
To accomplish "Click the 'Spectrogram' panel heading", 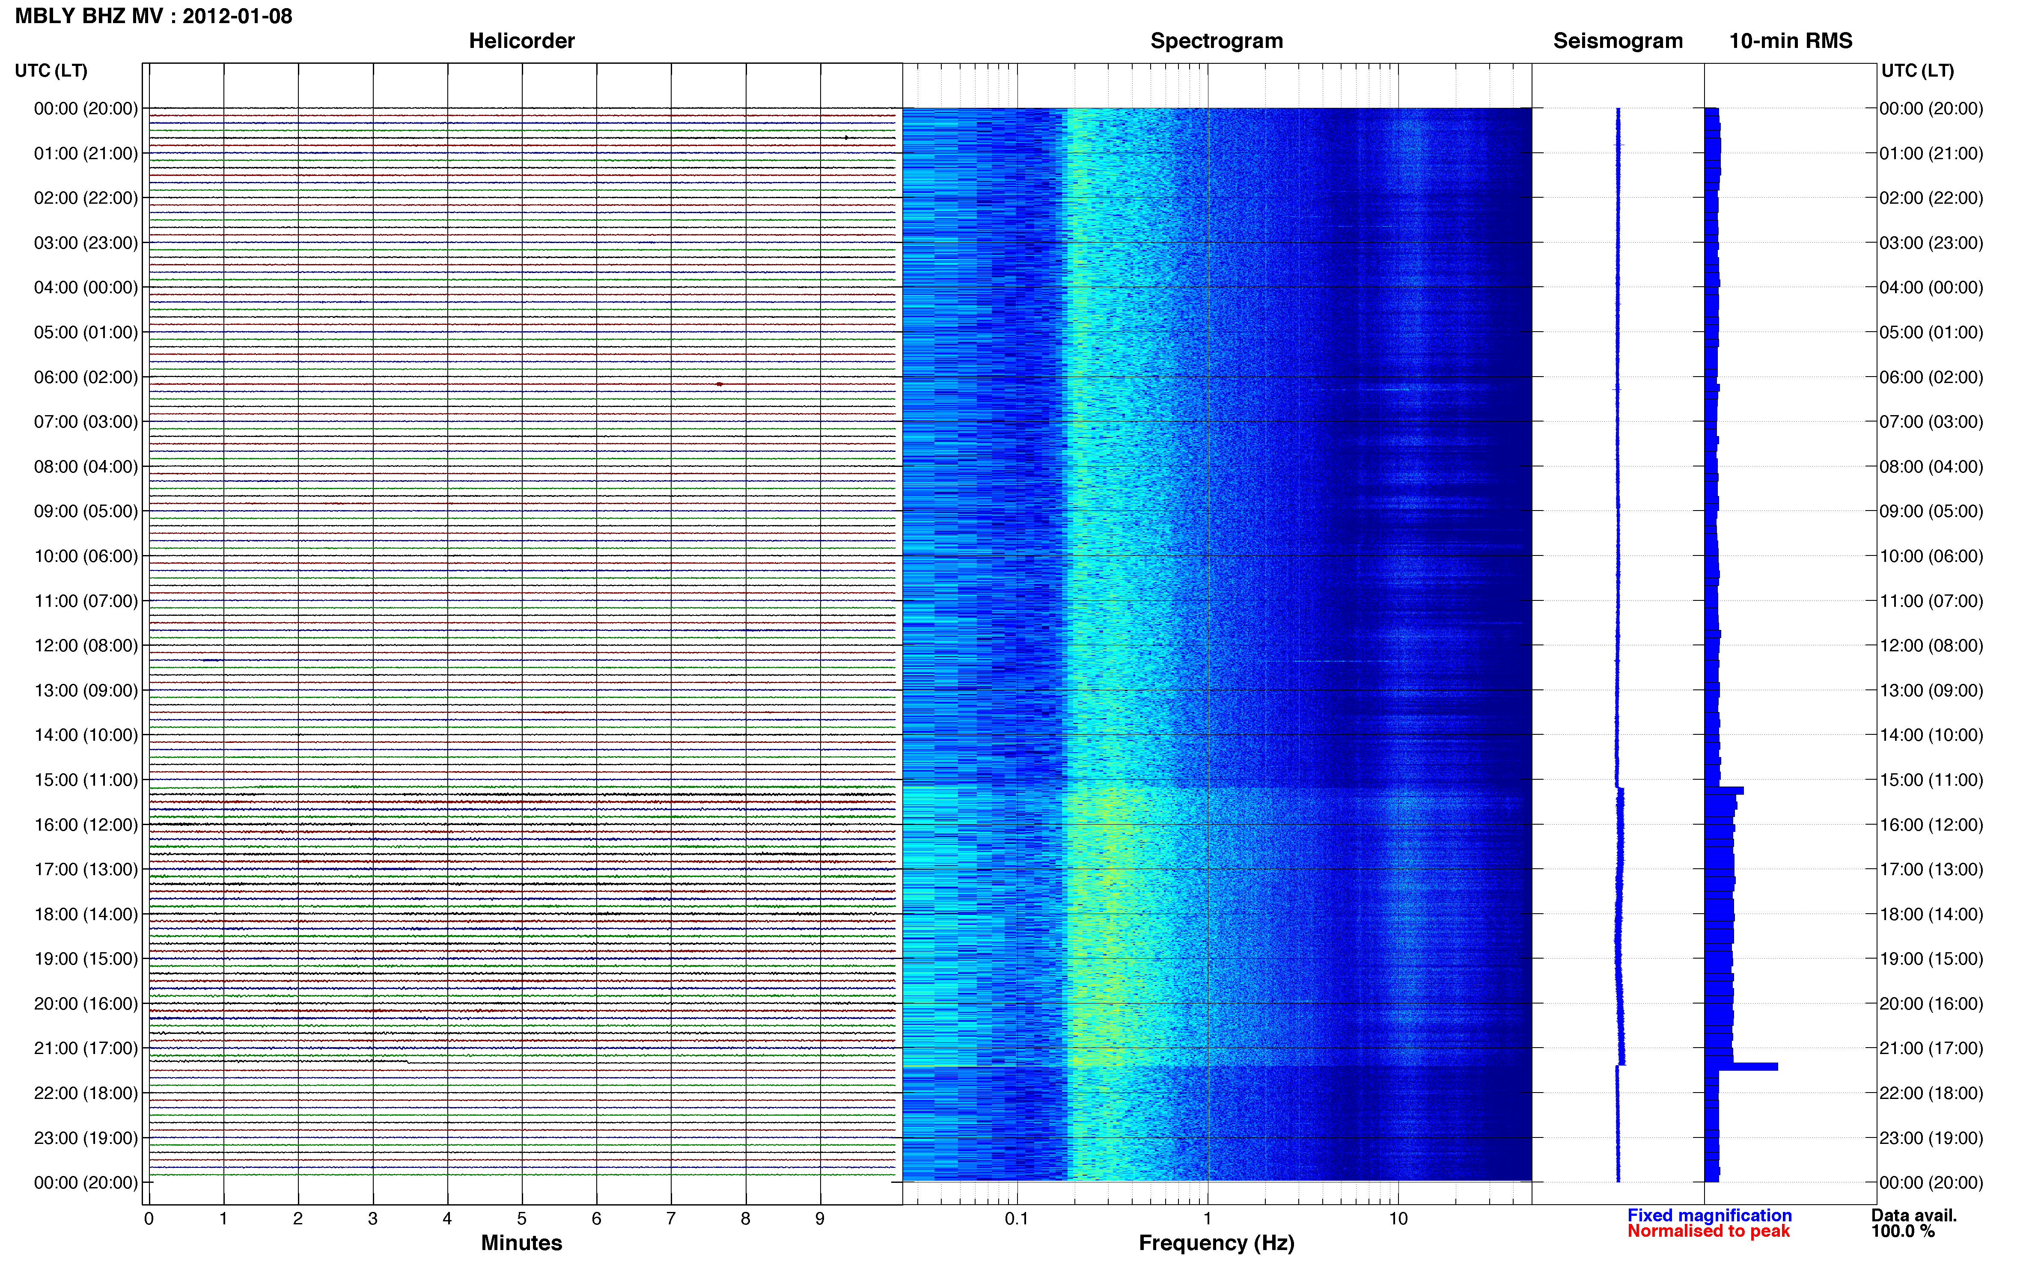I will (x=1216, y=41).
